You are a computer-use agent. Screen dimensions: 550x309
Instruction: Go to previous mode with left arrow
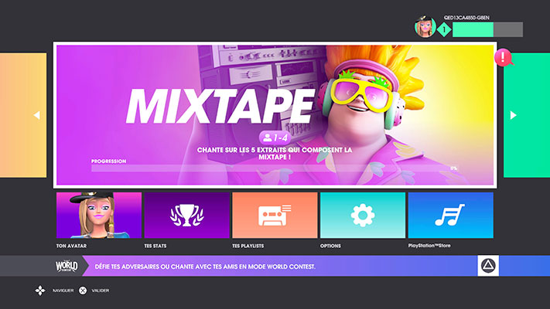click(x=36, y=115)
